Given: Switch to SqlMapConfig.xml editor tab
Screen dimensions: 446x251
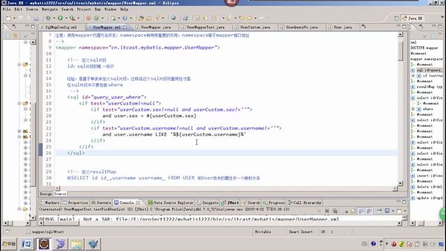Looking at the screenshot, I should tap(61, 27).
